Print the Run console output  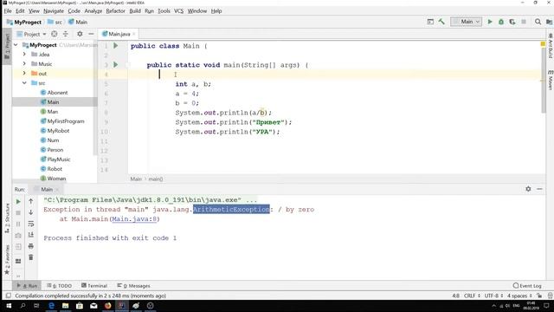point(31,246)
